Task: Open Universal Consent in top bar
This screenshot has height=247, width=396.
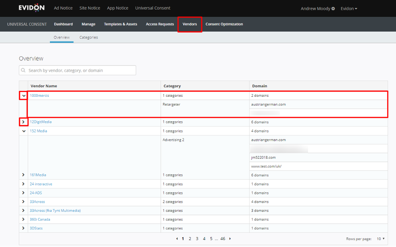Action: click(153, 8)
